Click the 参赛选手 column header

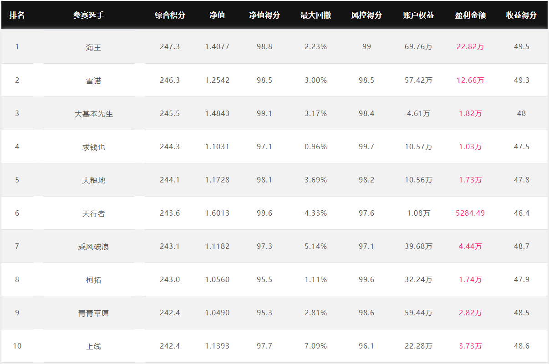89,15
